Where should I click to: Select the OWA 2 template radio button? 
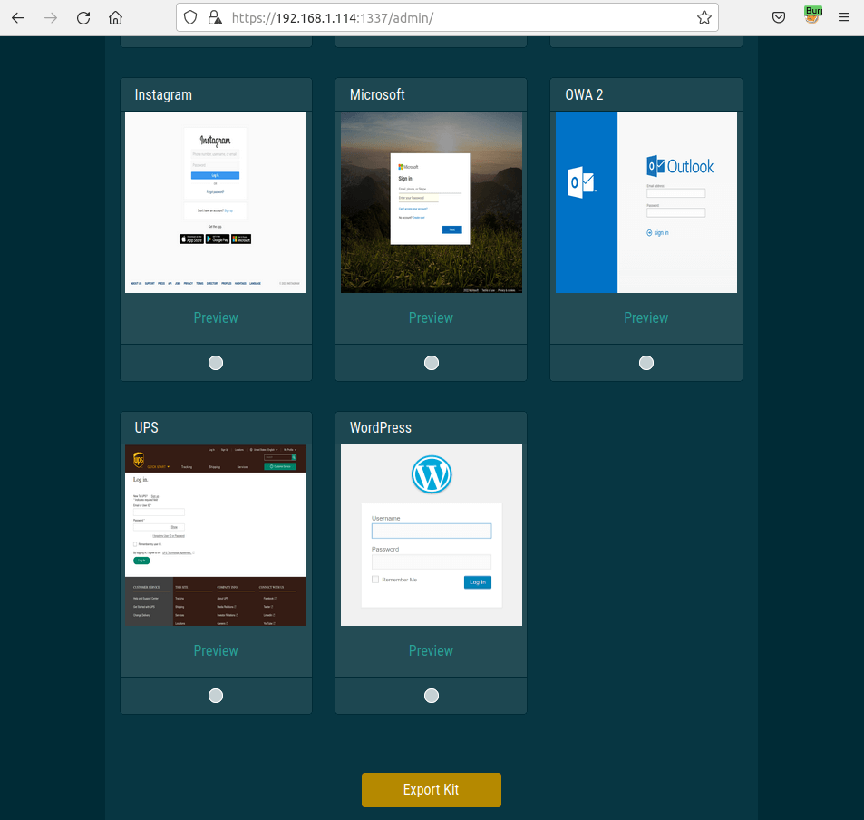tap(646, 363)
